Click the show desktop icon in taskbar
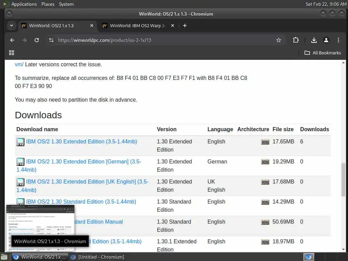The image size is (348, 261). pos(4,257)
